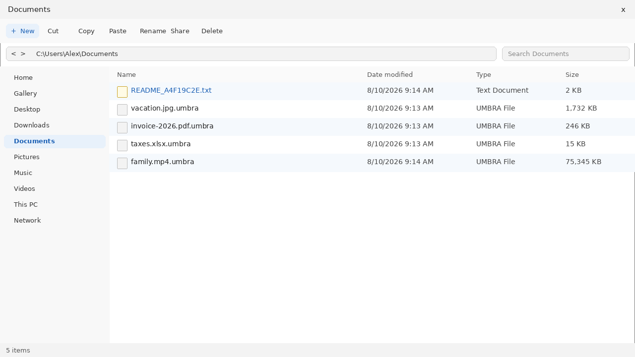This screenshot has height=357, width=635.
Task: Create a new item with New button
Action: tap(22, 31)
